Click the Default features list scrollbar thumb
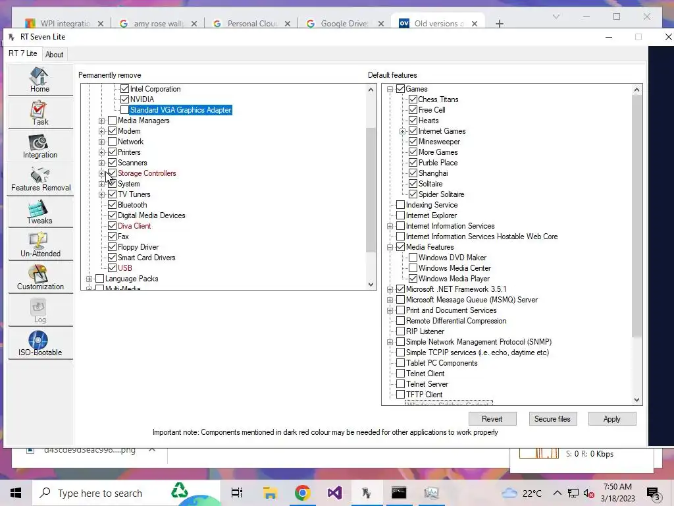The image size is (674, 506). tap(636, 216)
